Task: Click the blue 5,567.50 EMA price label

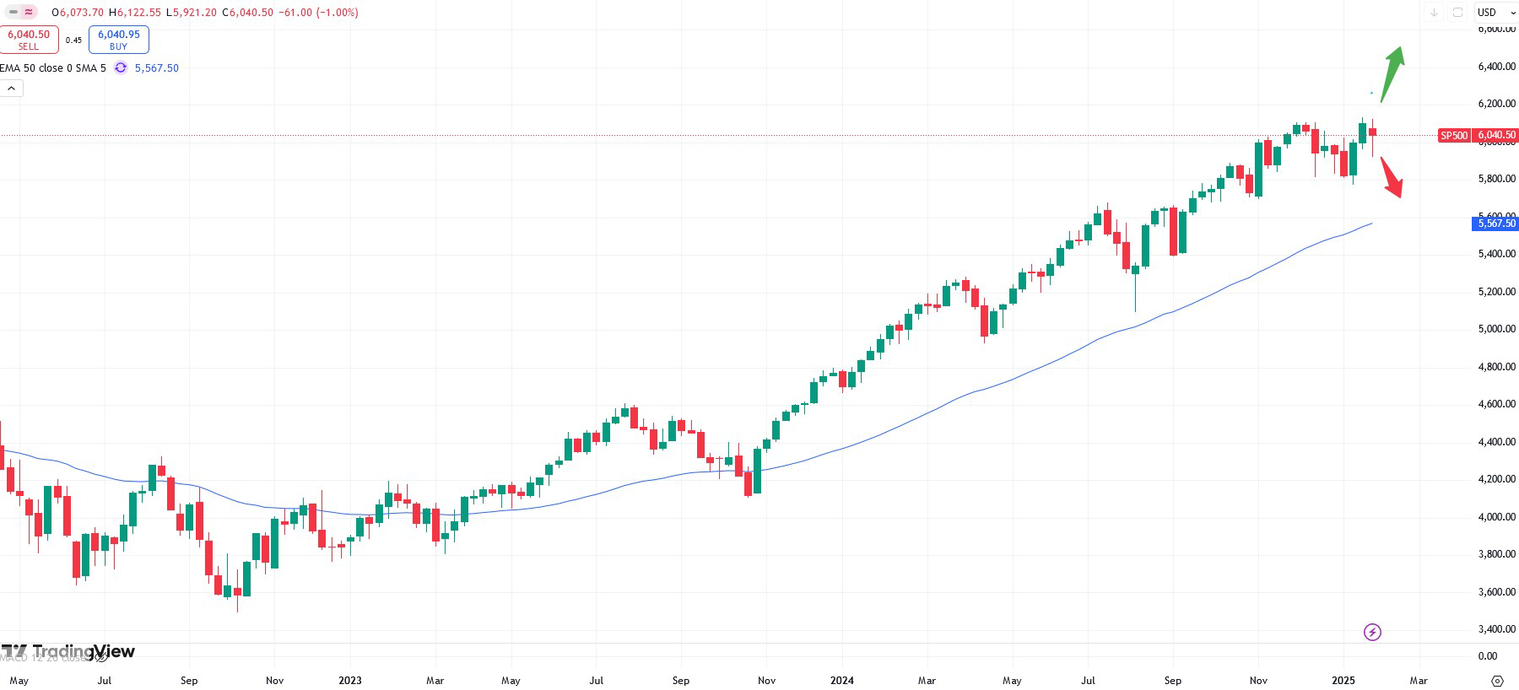Action: [1496, 224]
